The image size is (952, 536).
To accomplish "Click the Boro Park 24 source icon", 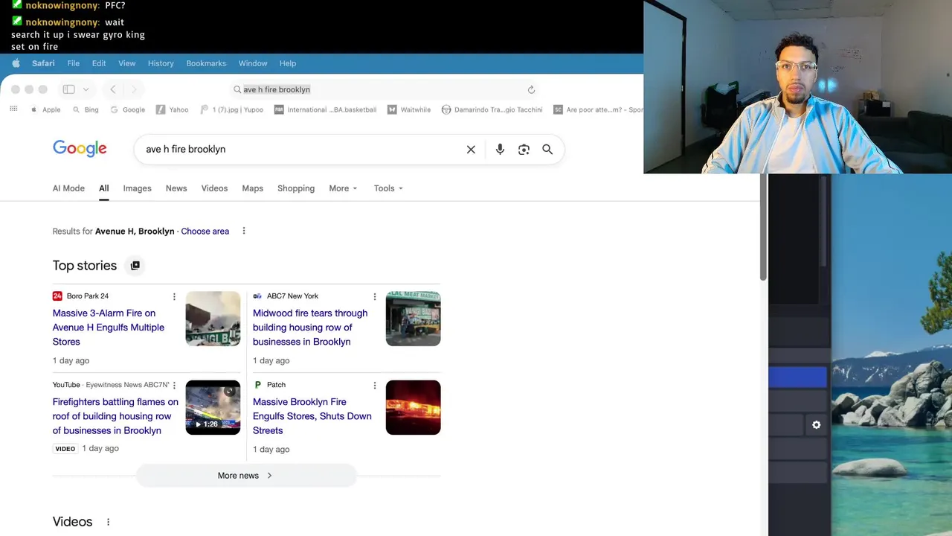I will tap(57, 296).
